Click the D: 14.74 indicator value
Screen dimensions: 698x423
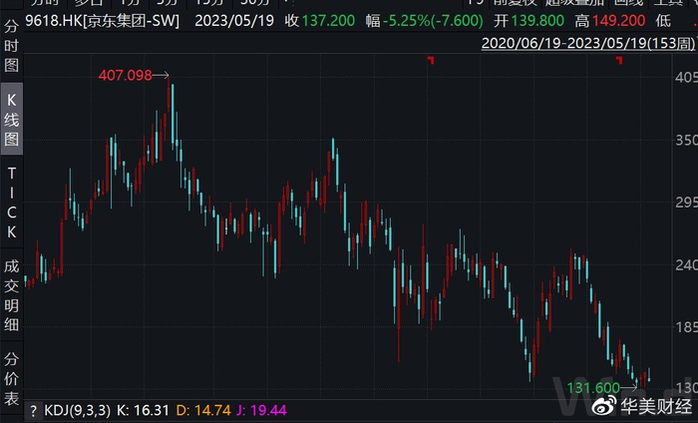coord(203,410)
